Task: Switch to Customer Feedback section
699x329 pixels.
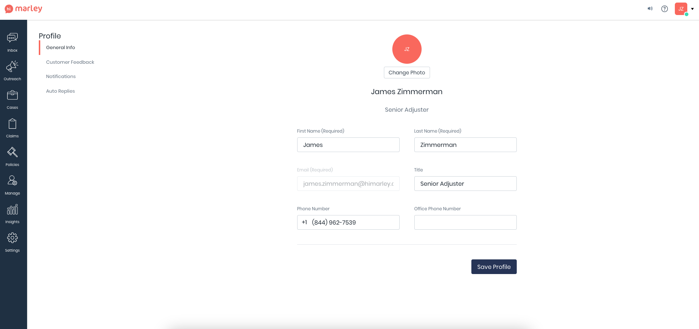Action: [x=70, y=62]
